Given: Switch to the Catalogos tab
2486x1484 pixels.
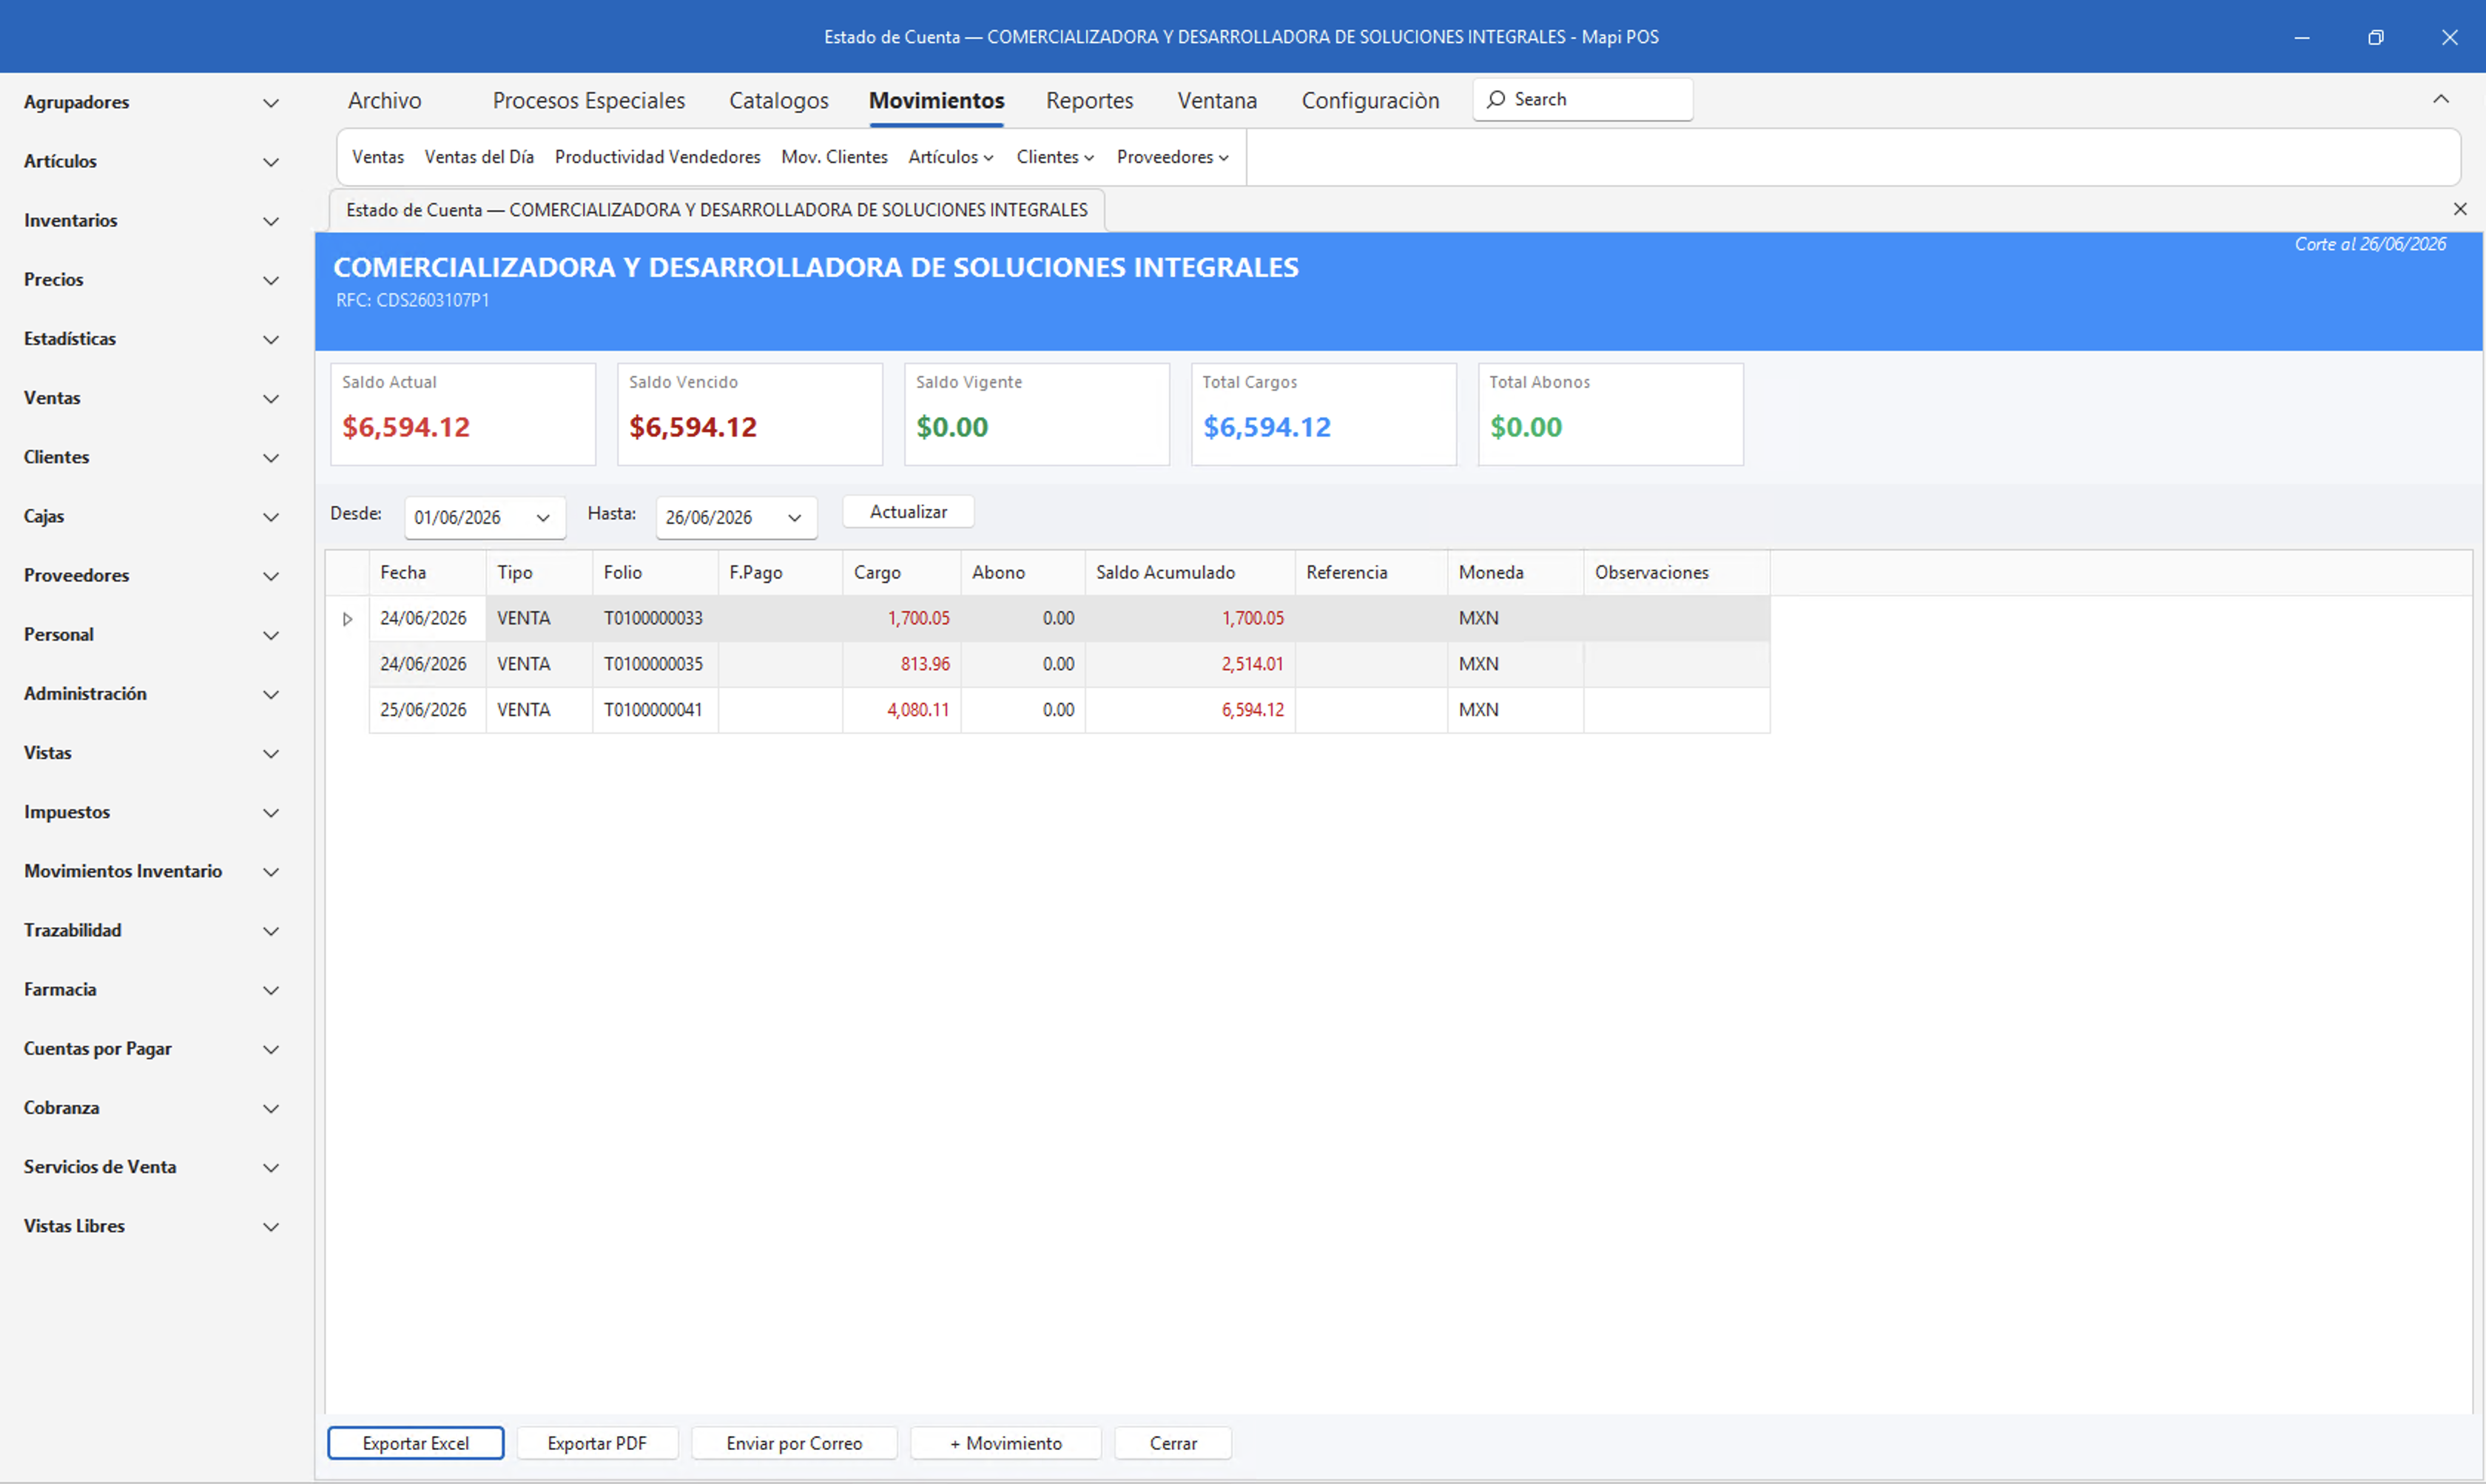Looking at the screenshot, I should pyautogui.click(x=779, y=101).
